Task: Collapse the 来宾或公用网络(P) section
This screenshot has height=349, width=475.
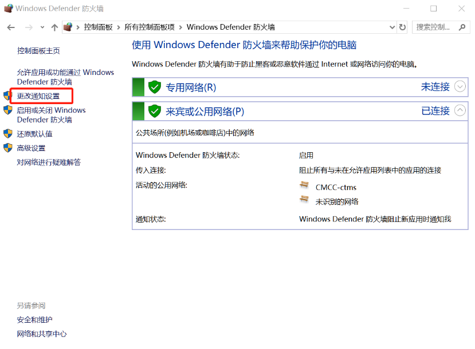Action: point(459,111)
